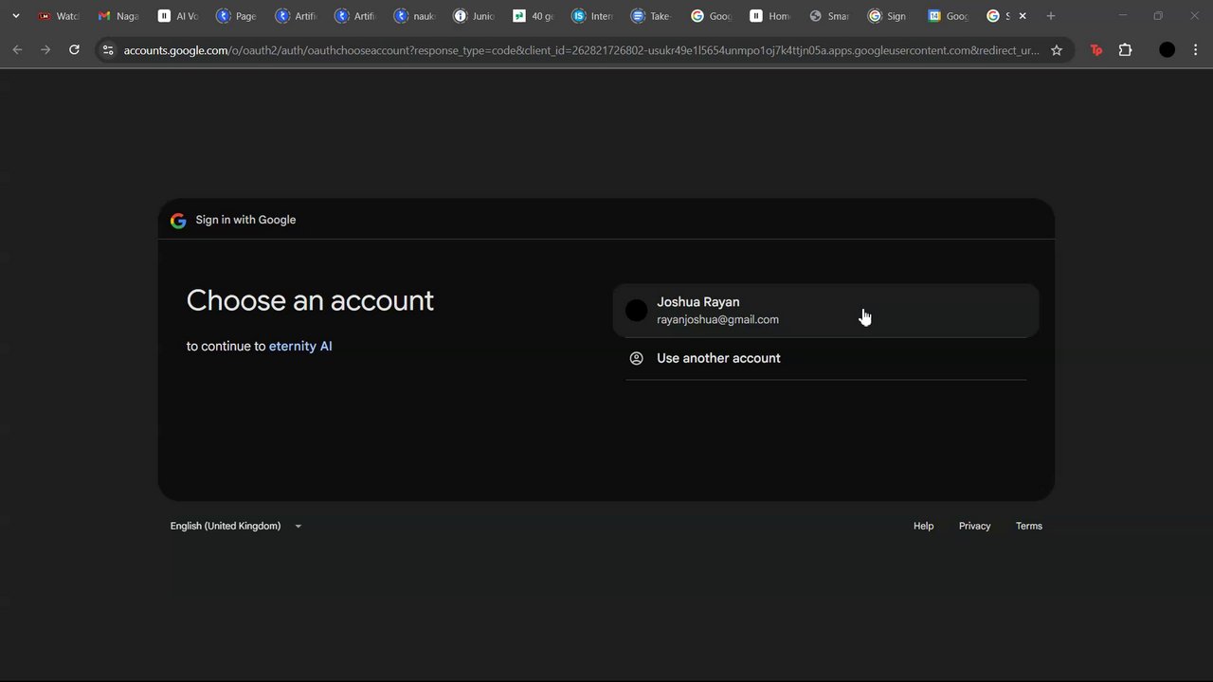Click the Use another account person icon

tap(637, 358)
